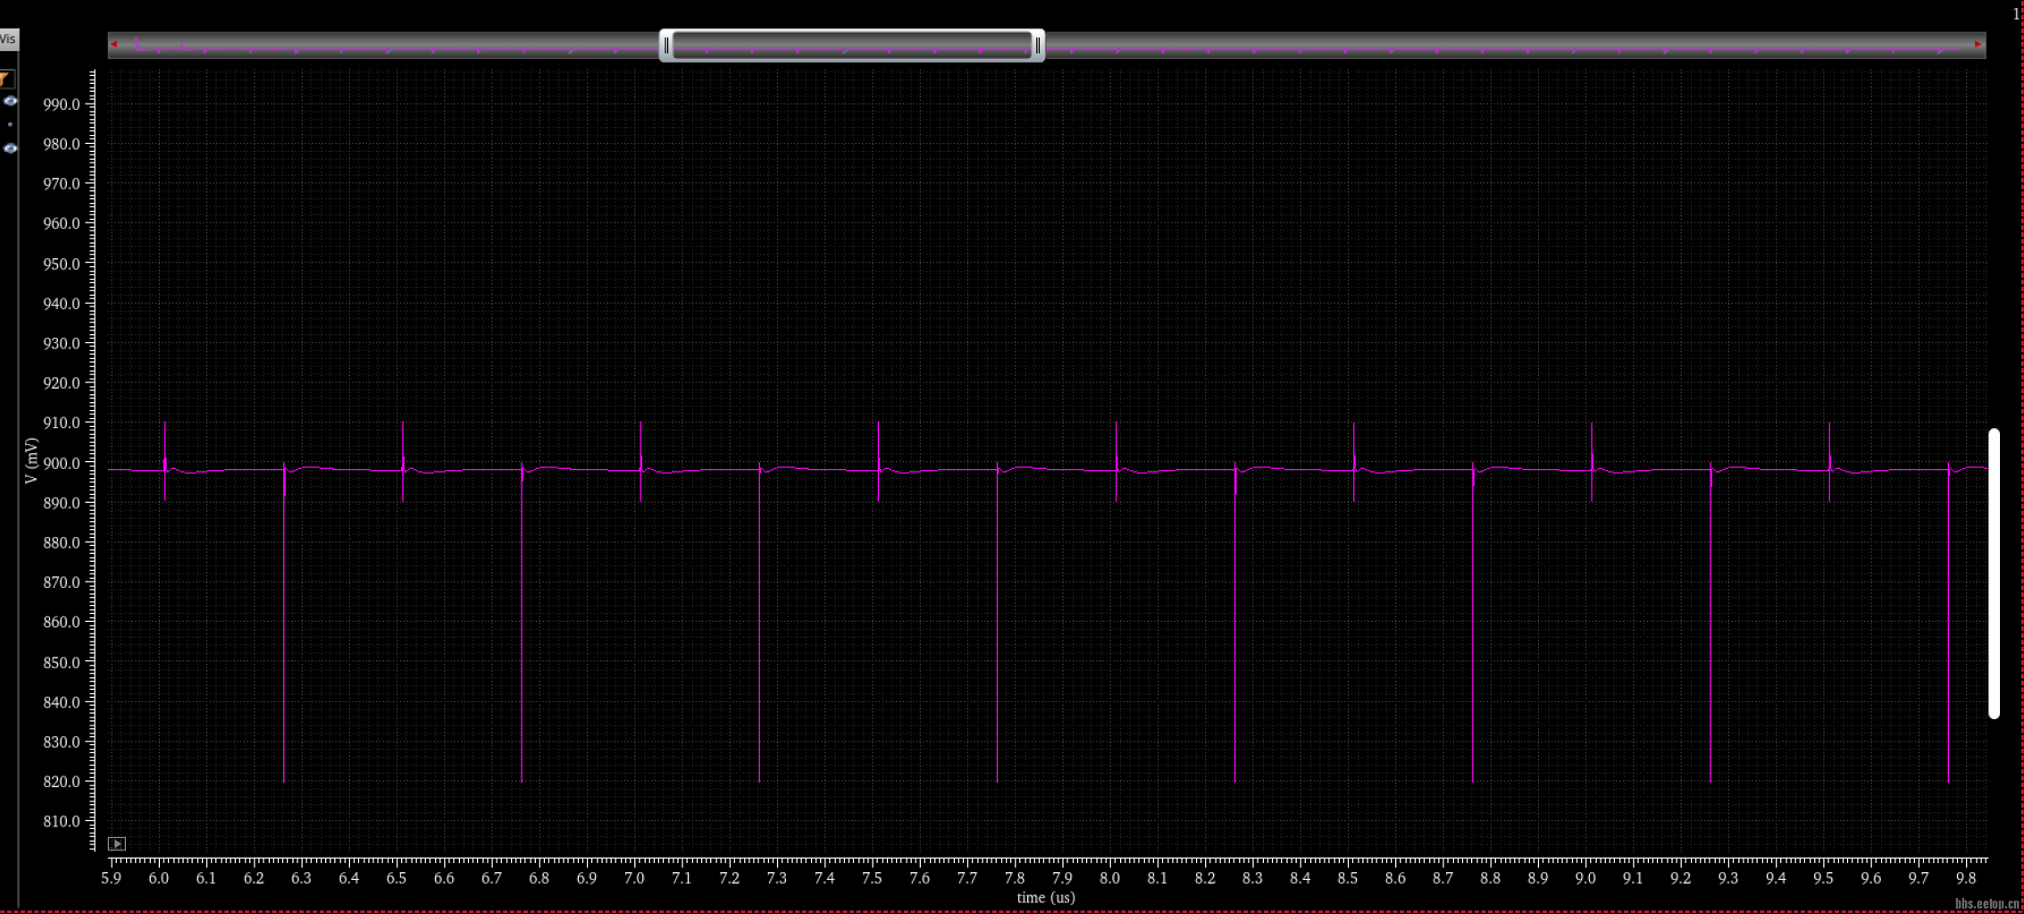Click the 990.0 y-axis value
This screenshot has height=914, width=2024.
[x=62, y=105]
